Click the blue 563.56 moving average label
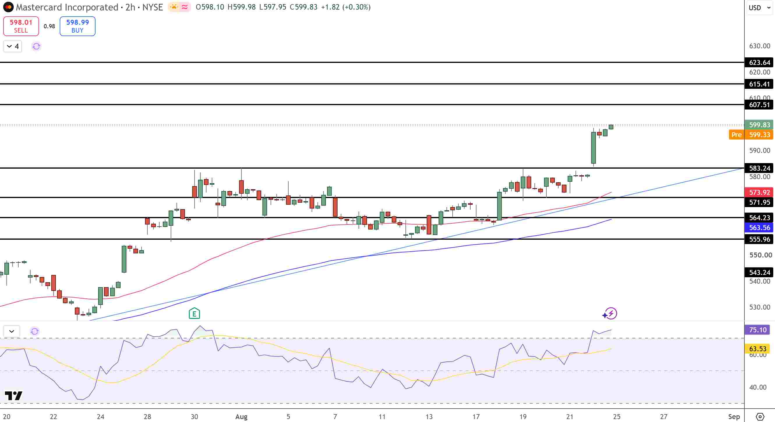This screenshot has height=422, width=775. [759, 227]
